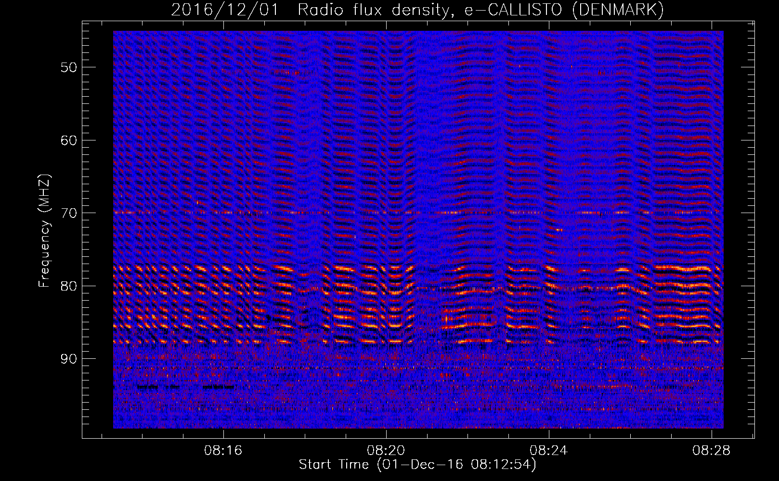This screenshot has width=779, height=481.
Task: Click the '70' frequency tick label
Action: [x=69, y=213]
